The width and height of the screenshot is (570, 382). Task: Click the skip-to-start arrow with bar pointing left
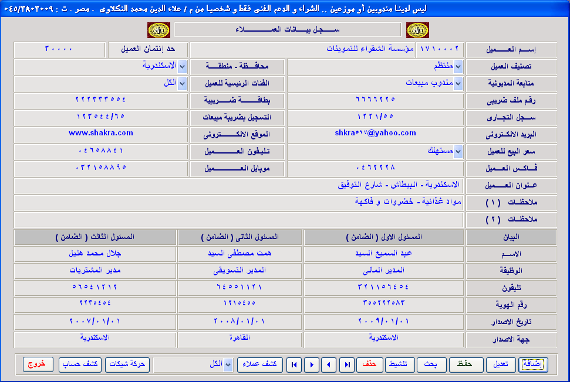coord(295,364)
